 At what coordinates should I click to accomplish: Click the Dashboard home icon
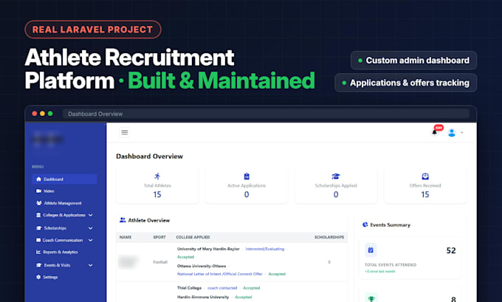38,179
